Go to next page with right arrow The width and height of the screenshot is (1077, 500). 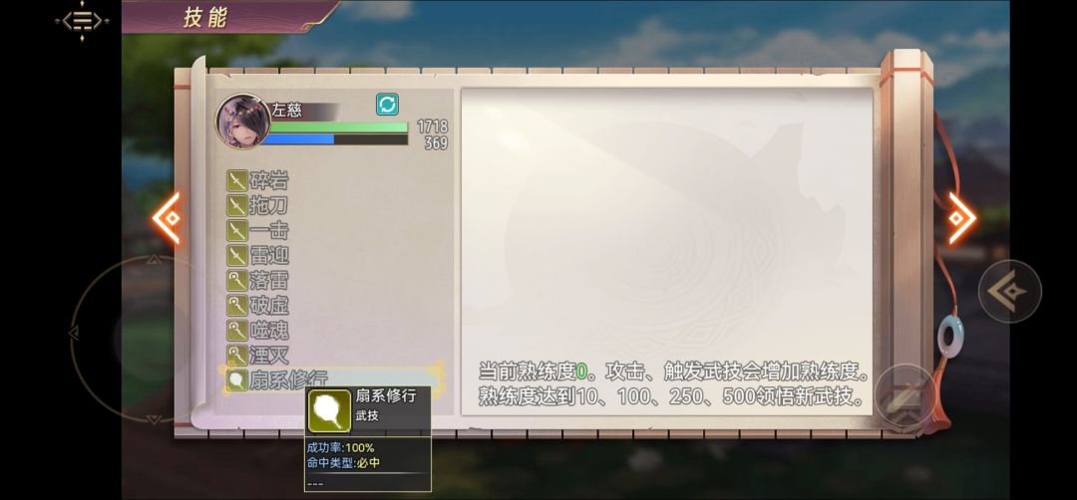tap(961, 218)
